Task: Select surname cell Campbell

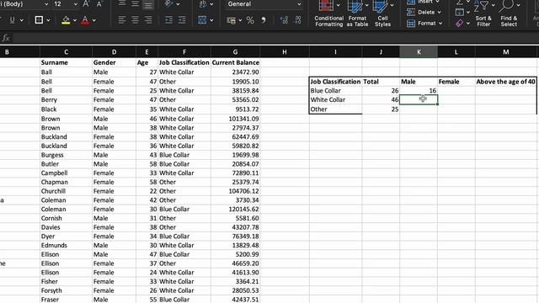Action: coord(66,173)
